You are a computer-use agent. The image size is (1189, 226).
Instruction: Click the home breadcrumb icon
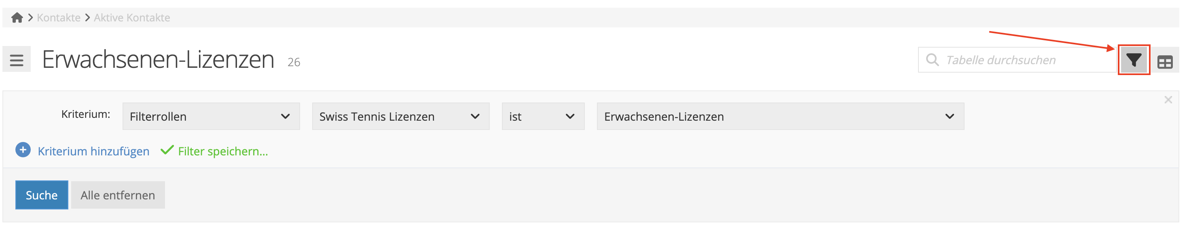pos(17,17)
